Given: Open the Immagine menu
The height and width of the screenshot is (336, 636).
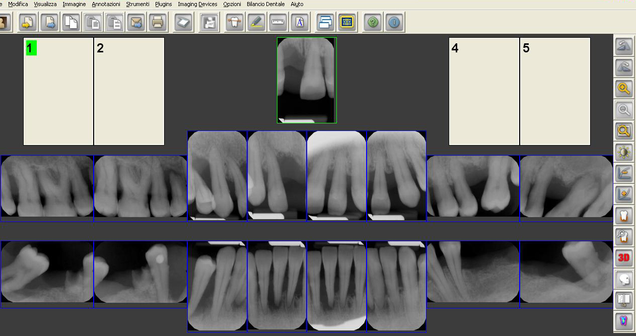Looking at the screenshot, I should coord(74,4).
